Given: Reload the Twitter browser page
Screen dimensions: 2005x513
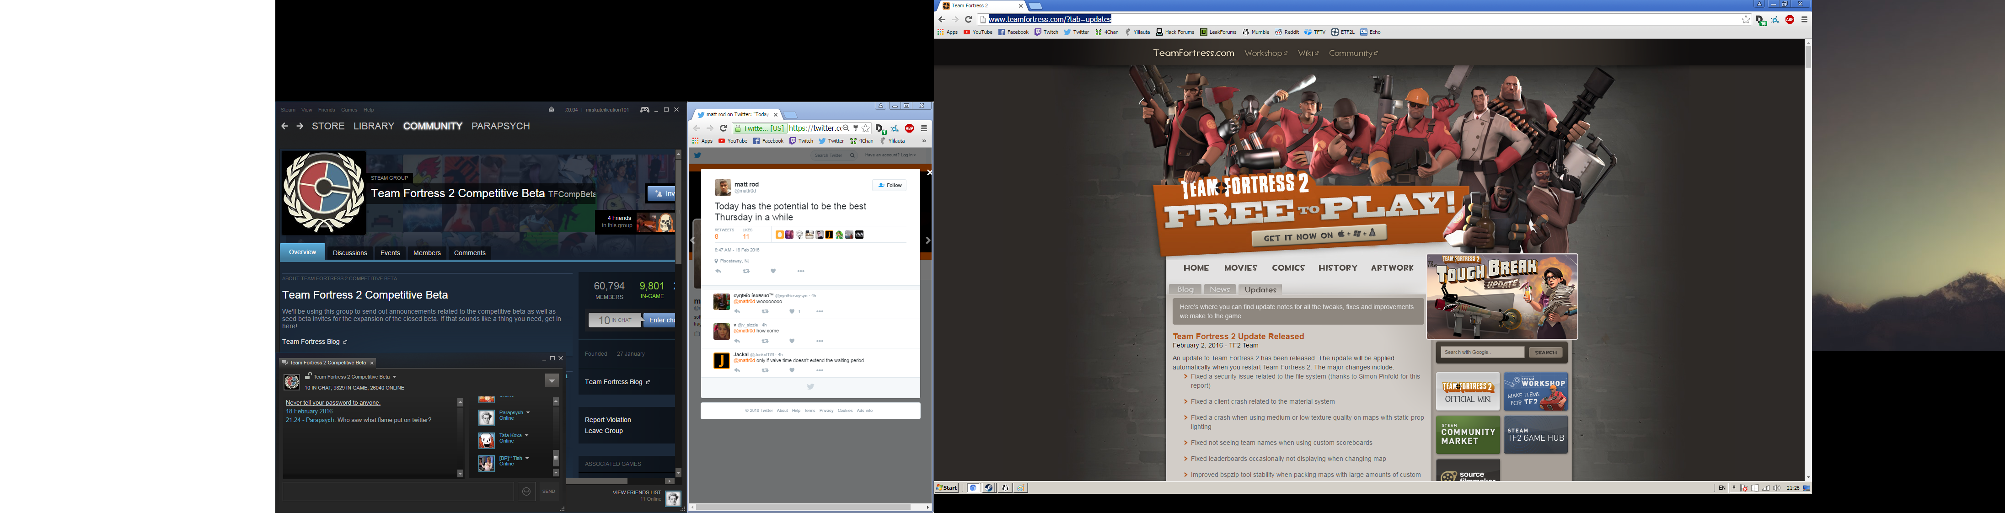Looking at the screenshot, I should point(723,128).
